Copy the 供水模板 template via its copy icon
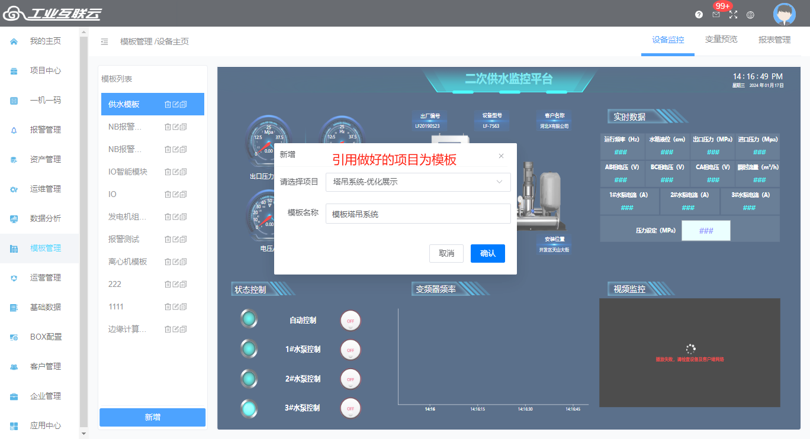Image resolution: width=810 pixels, height=439 pixels. pyautogui.click(x=183, y=104)
